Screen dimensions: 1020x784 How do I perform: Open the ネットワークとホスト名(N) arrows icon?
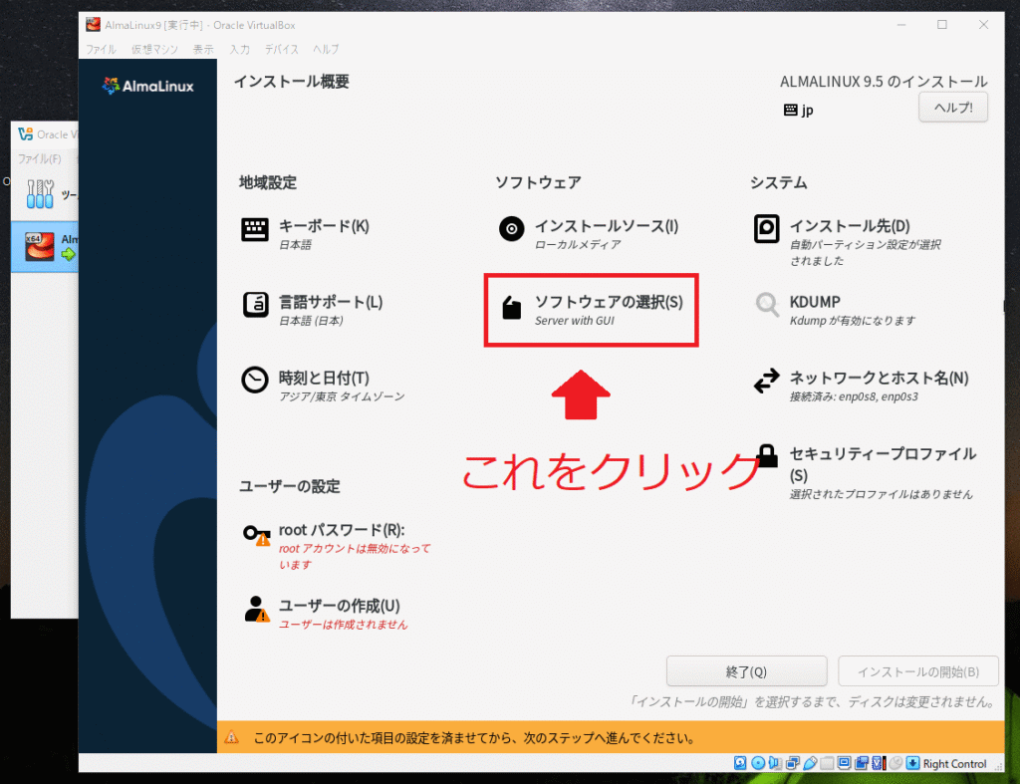pos(766,381)
